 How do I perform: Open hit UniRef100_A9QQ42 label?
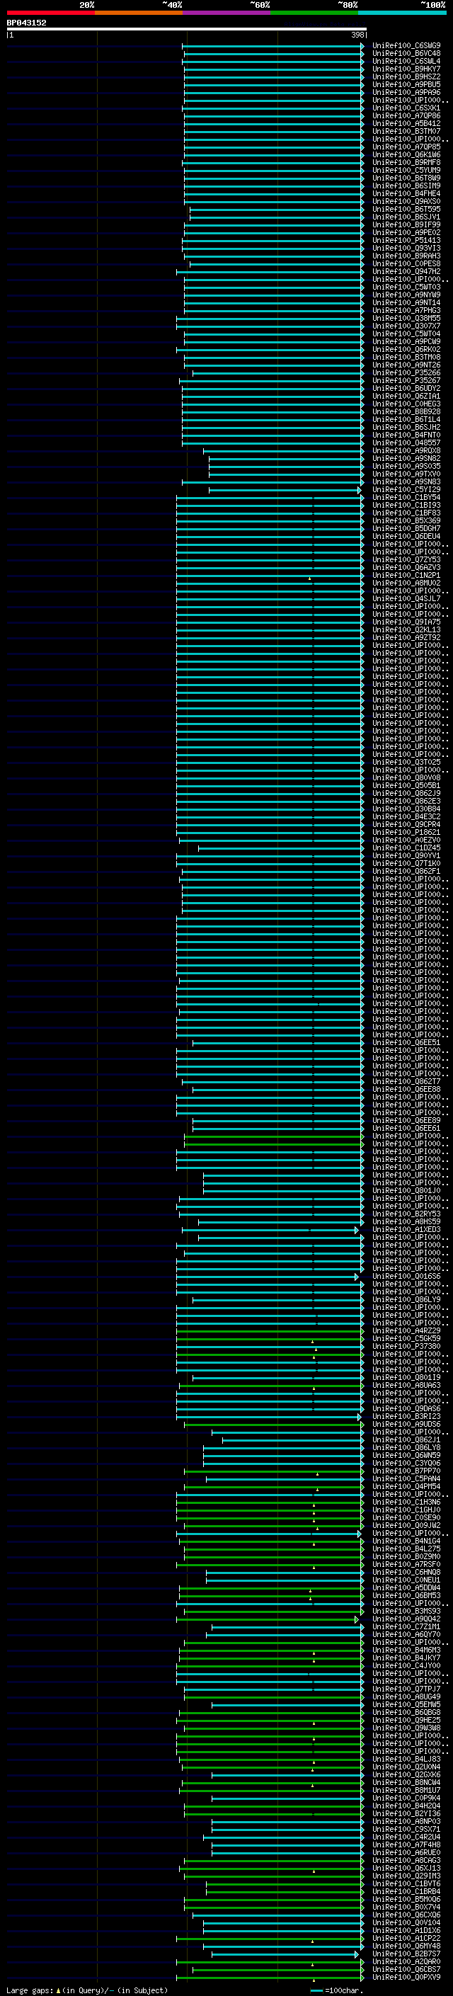pos(406,1619)
